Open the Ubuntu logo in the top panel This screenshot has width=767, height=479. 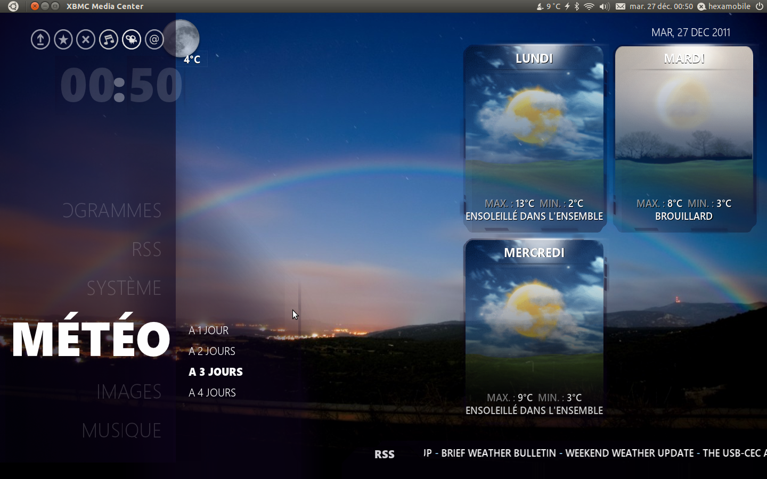pyautogui.click(x=13, y=6)
